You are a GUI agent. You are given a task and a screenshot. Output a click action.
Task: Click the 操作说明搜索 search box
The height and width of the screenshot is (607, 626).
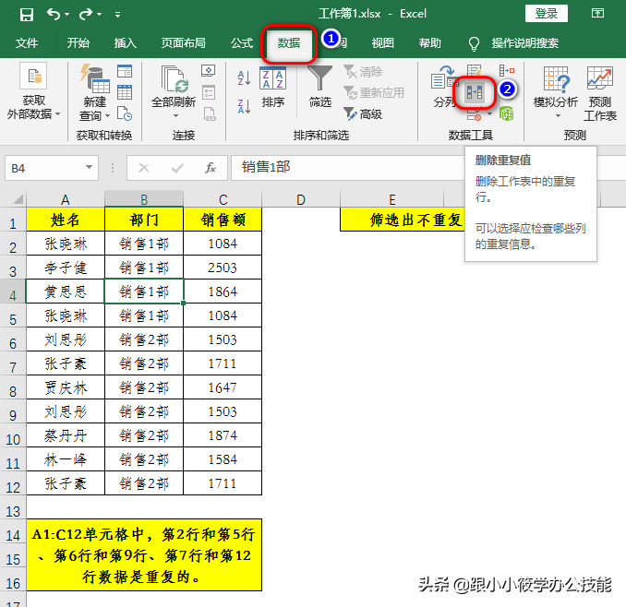click(524, 42)
